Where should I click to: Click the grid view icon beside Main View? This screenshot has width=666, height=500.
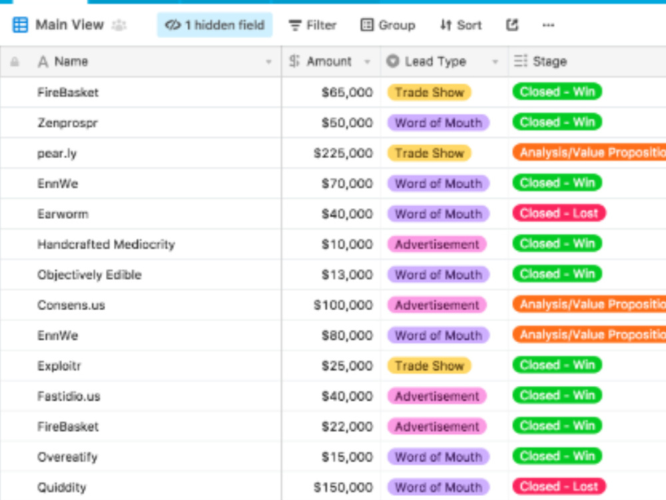[x=20, y=25]
